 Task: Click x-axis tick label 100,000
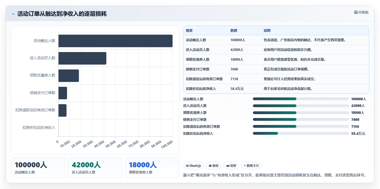coord(167,144)
